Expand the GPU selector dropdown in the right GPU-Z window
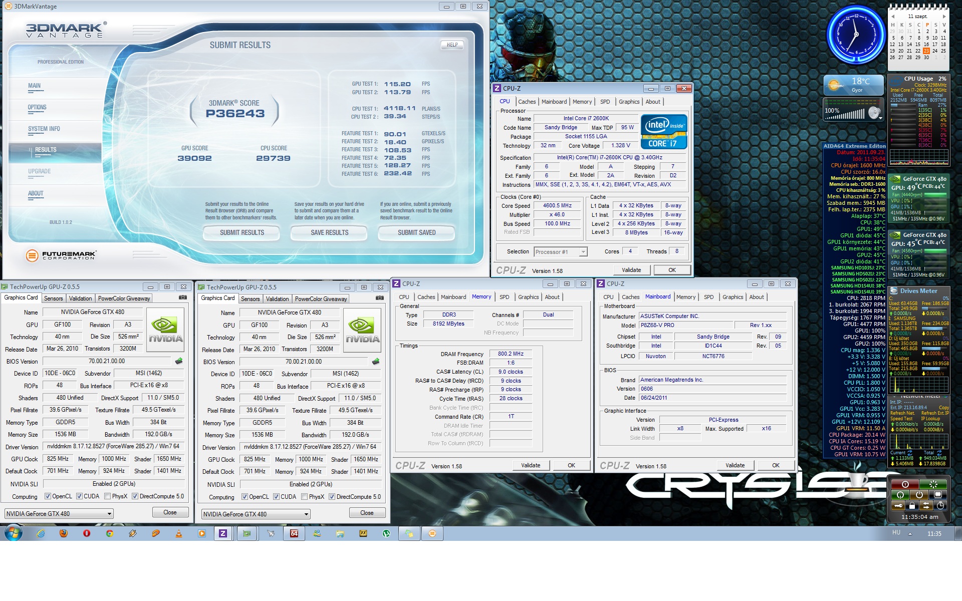Screen dimensions: 962x601 pos(306,514)
